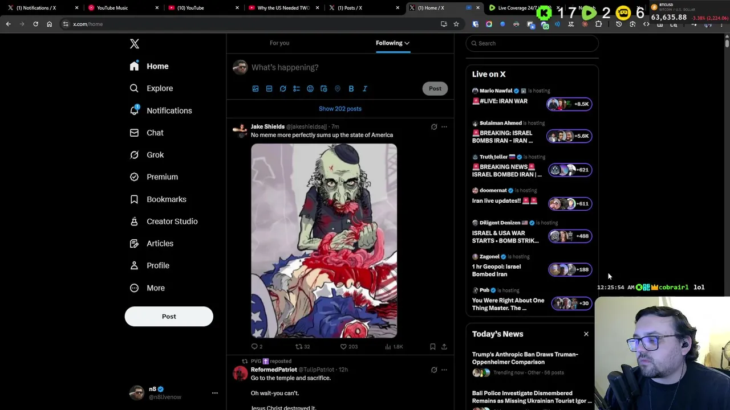Like the Jake Shields post
The height and width of the screenshot is (410, 730).
(x=348, y=346)
